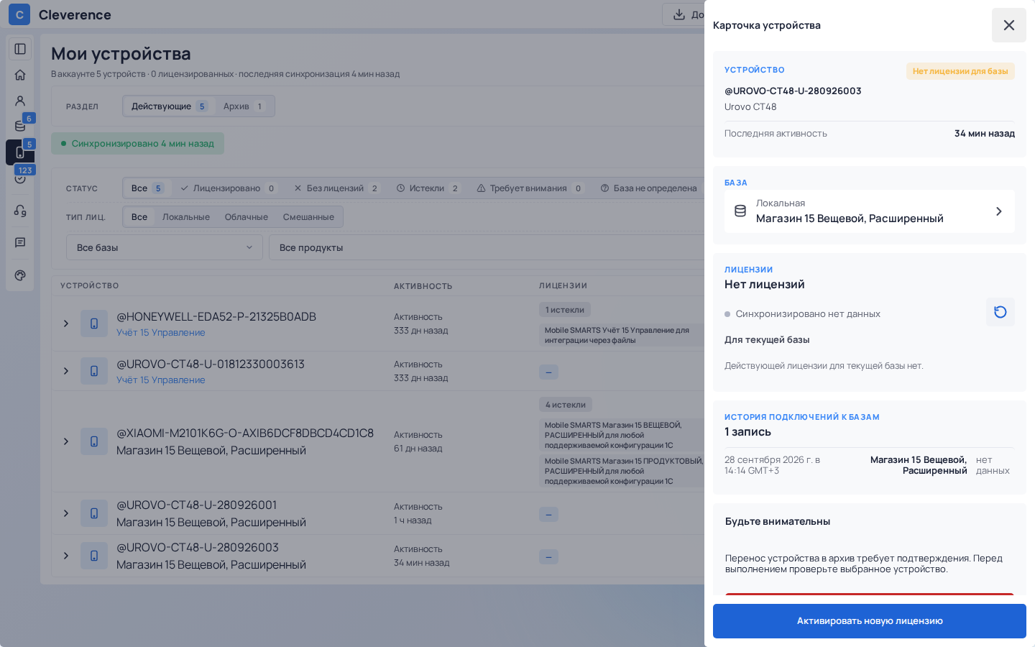Screen dimensions: 1035x647
Task: Click the Синхронизировано 4 мин назад status
Action: (137, 144)
